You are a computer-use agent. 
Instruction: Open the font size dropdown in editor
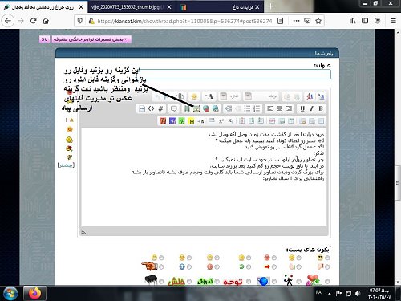[229, 96]
